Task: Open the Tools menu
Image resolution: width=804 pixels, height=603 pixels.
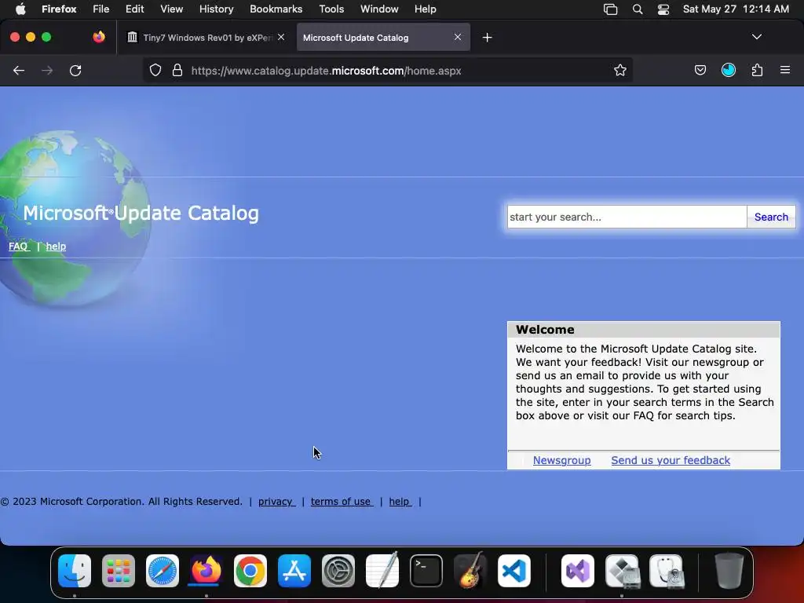Action: coord(331,9)
